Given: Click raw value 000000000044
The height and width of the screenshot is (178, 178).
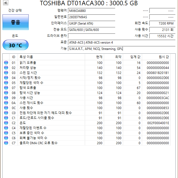Looking at the screenshot, I should [x=158, y=68].
